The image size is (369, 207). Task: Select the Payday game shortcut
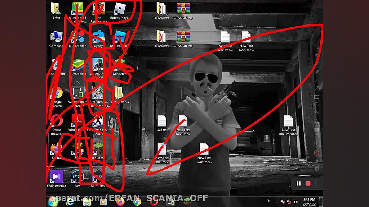coord(98,37)
